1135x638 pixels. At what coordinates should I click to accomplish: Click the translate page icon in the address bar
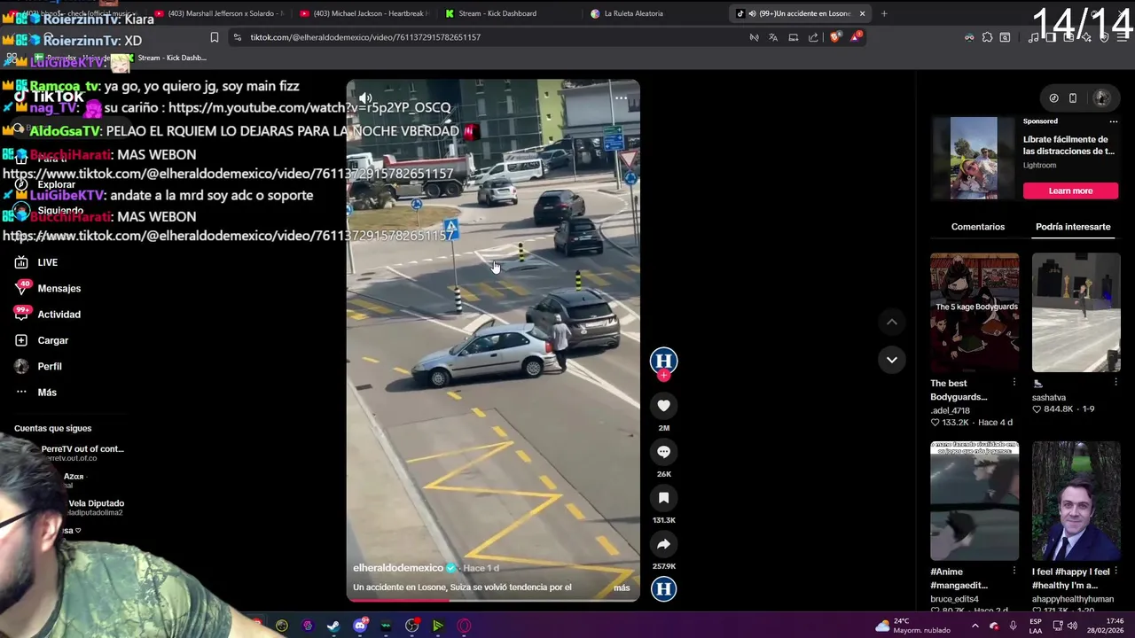click(773, 37)
